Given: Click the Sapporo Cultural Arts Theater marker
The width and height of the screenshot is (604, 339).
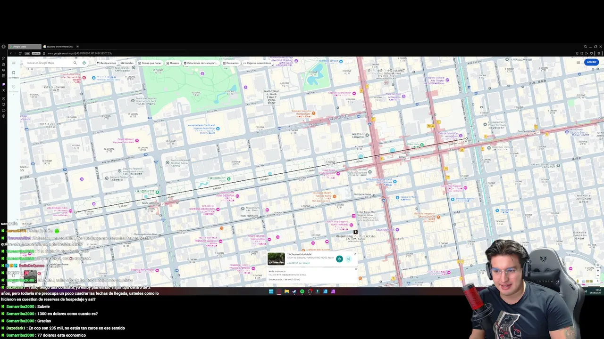Looking at the screenshot, I should coord(447,80).
